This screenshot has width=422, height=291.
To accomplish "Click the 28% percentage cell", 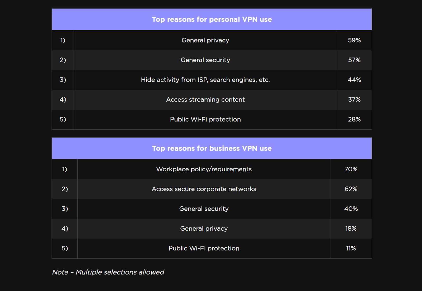I will [x=354, y=119].
